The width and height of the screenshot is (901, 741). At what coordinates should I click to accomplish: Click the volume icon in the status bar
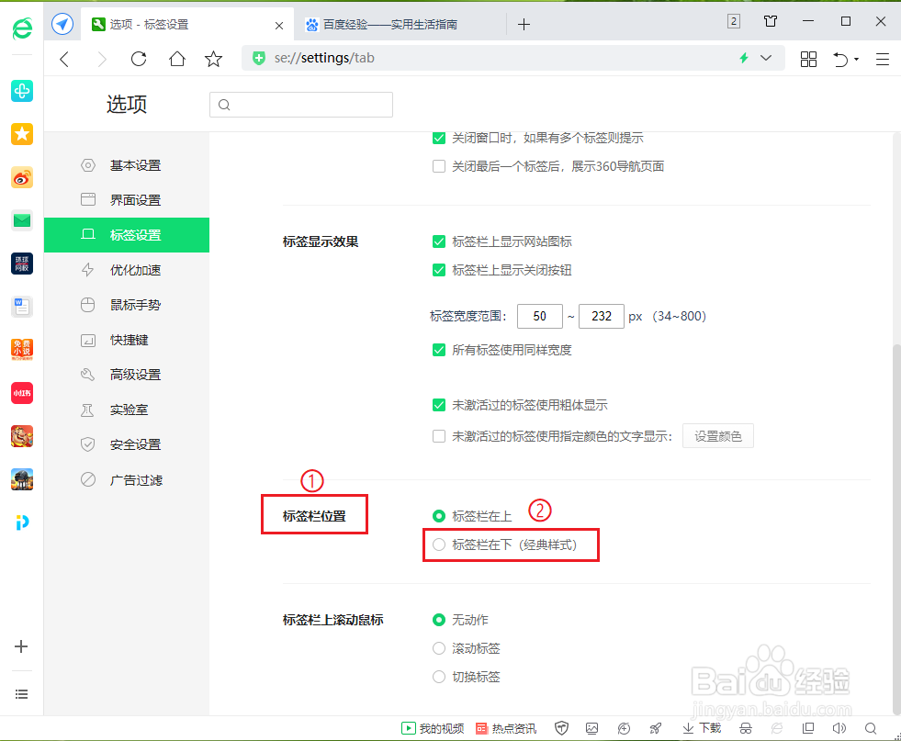(x=839, y=727)
